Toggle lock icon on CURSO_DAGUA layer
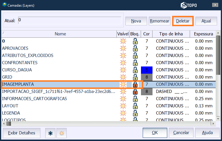Viewport: 222px width, 141px height. point(135,70)
